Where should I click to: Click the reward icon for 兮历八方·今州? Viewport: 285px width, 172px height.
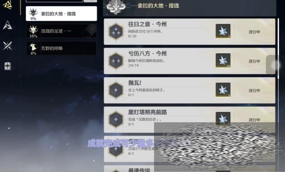[x=223, y=60]
